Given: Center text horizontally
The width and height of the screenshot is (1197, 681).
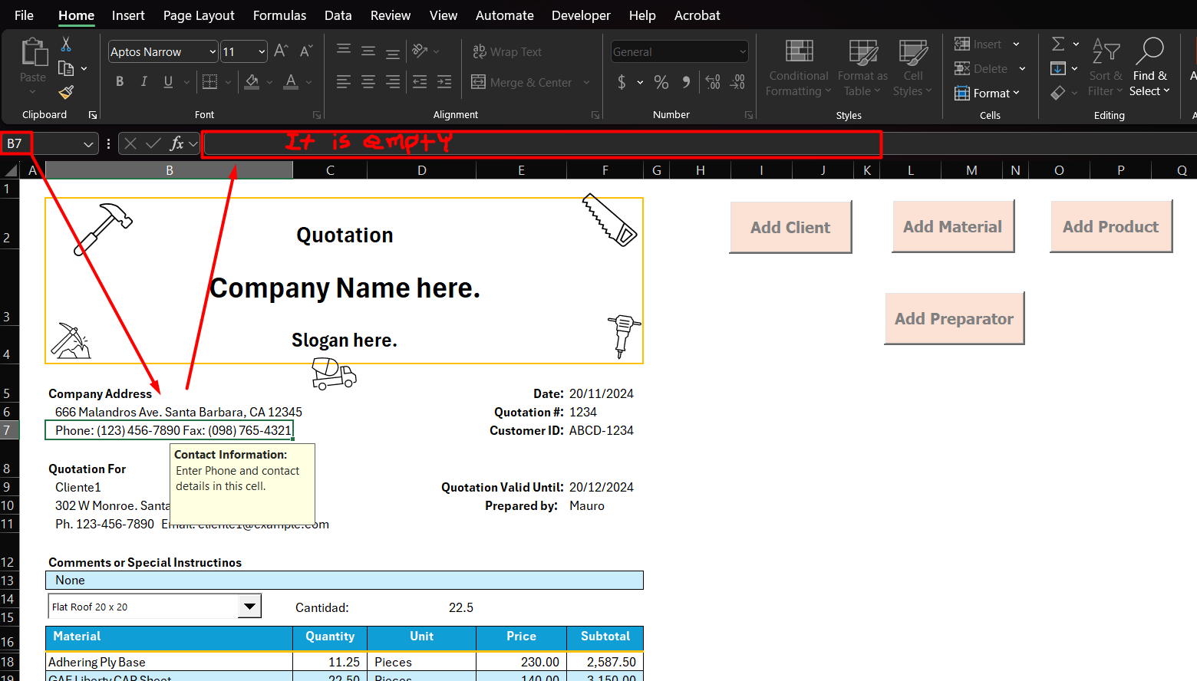Looking at the screenshot, I should click(x=368, y=81).
